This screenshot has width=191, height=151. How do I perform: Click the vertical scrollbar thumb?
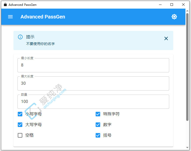click(x=187, y=67)
